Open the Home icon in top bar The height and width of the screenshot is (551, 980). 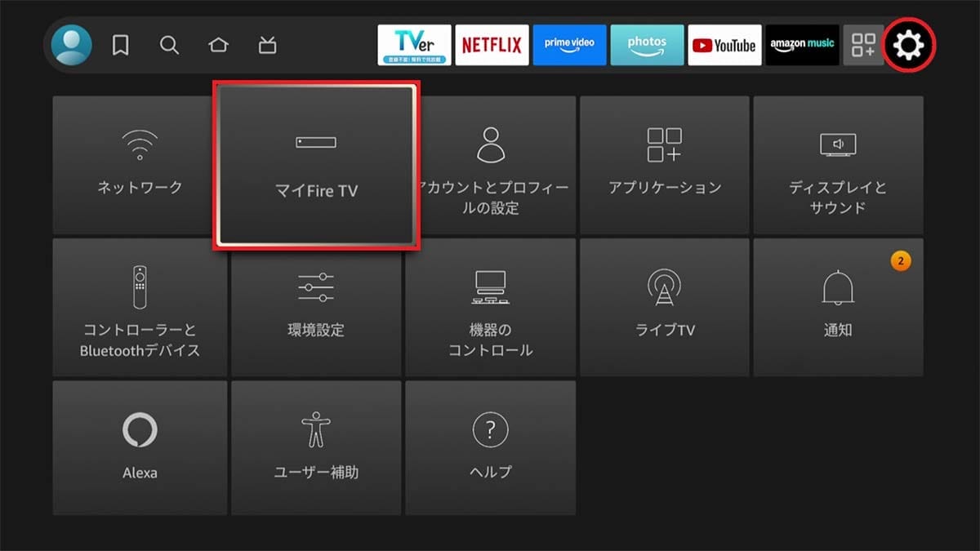click(x=218, y=46)
